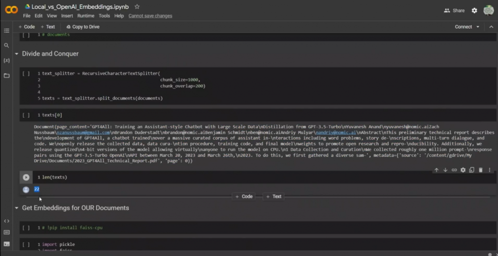The height and width of the screenshot is (256, 498).
Task: Open the Tools menu
Action: point(104,16)
